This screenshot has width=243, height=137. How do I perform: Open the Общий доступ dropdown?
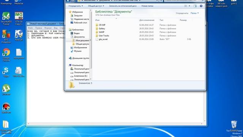[x=96, y=6]
